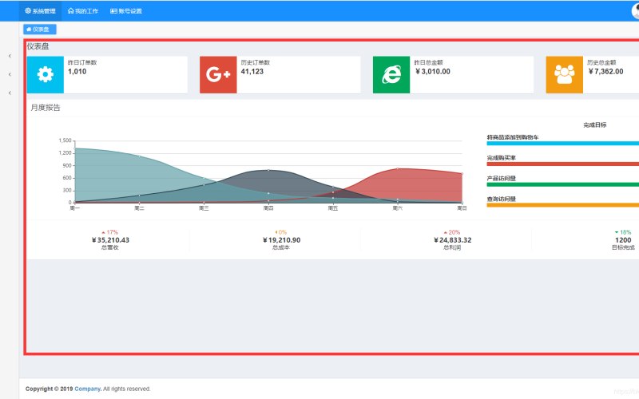Open the Company link in footer
Image resolution: width=639 pixels, height=399 pixels.
(87, 389)
